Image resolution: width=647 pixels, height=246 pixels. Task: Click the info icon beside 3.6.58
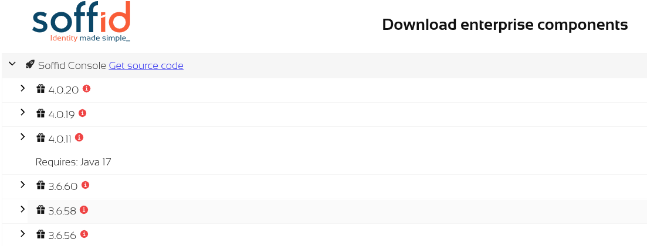point(84,210)
